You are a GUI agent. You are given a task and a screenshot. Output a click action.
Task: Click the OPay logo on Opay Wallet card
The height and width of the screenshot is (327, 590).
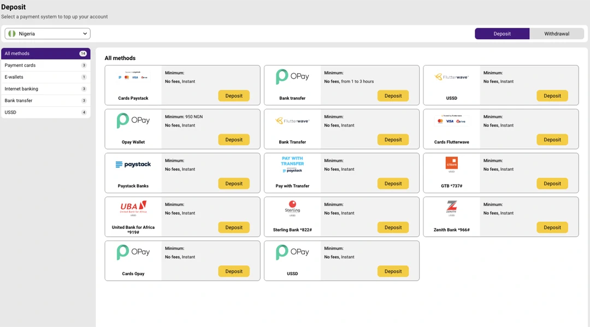pyautogui.click(x=133, y=120)
